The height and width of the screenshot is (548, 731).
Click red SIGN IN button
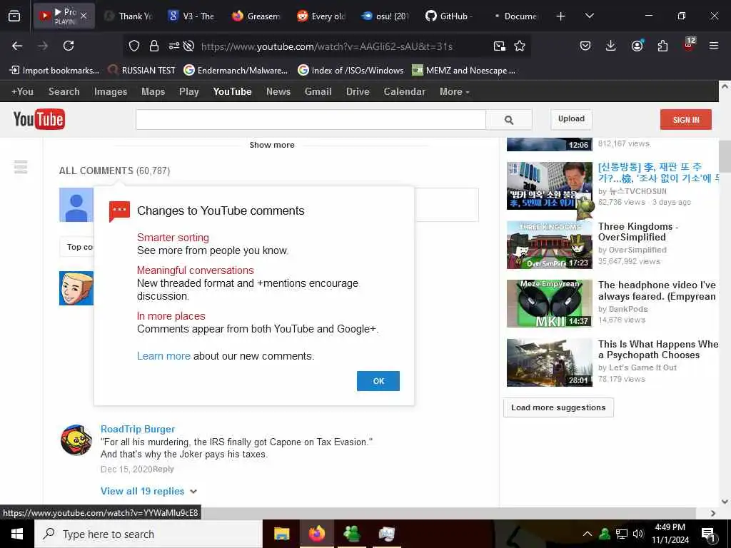686,120
